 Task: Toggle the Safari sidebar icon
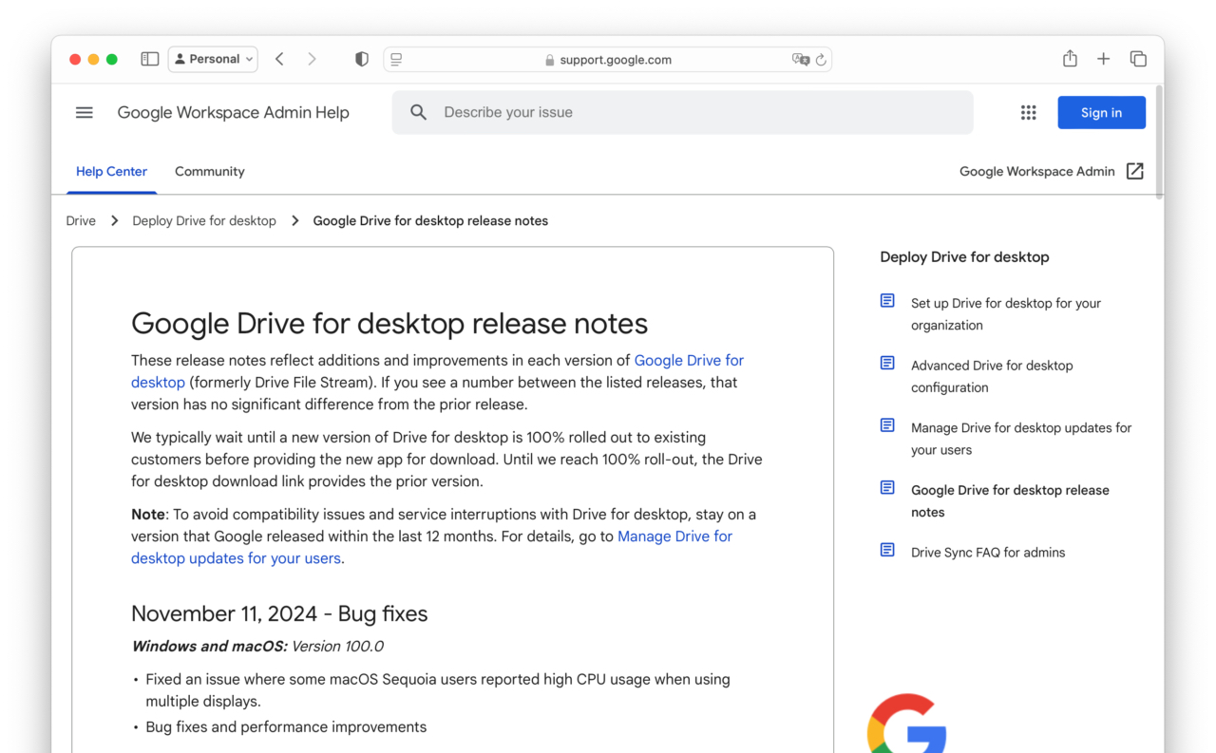[149, 59]
